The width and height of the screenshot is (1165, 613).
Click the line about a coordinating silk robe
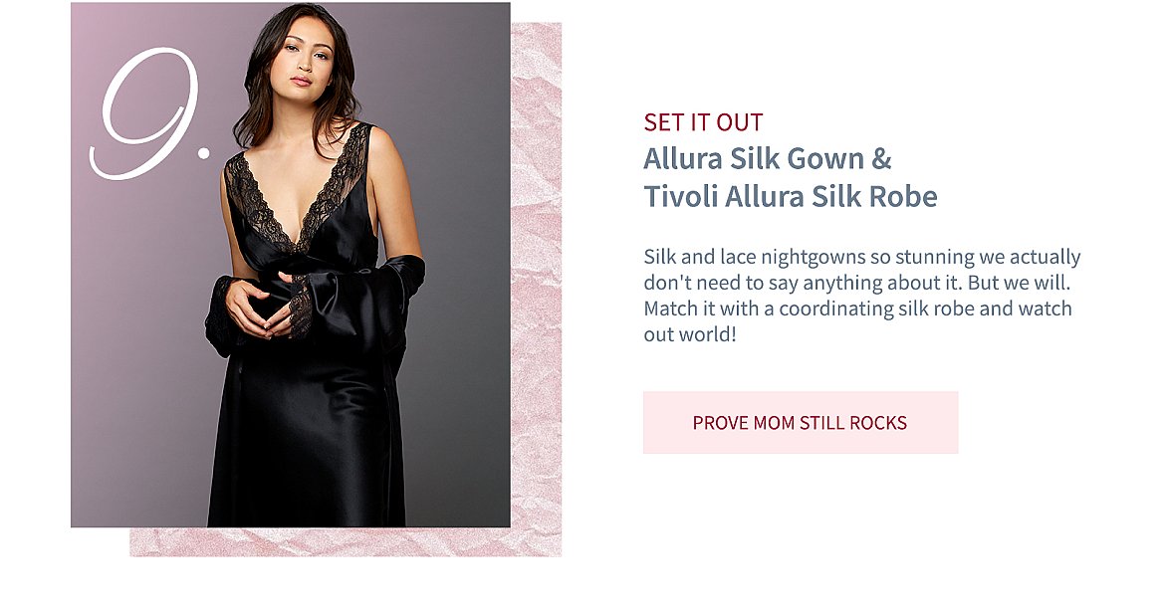point(857,308)
